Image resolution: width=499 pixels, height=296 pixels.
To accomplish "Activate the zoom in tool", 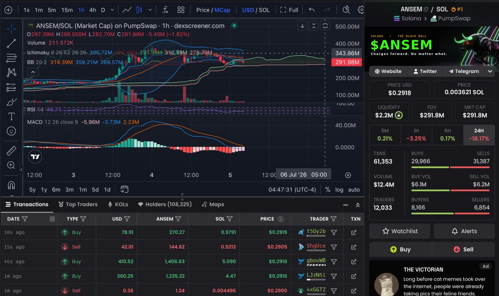I will click(11, 165).
